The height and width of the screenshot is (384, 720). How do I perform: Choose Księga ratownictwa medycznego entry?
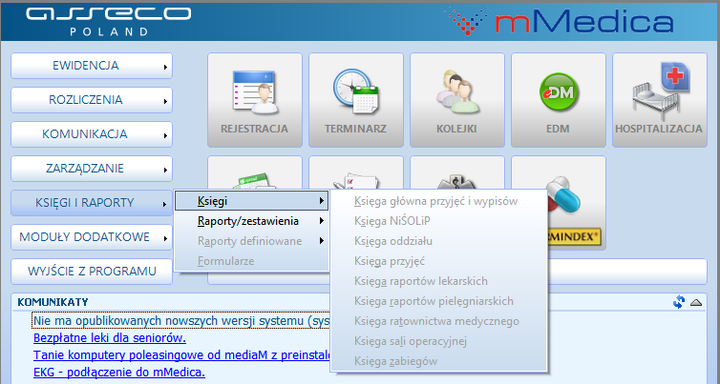[438, 321]
